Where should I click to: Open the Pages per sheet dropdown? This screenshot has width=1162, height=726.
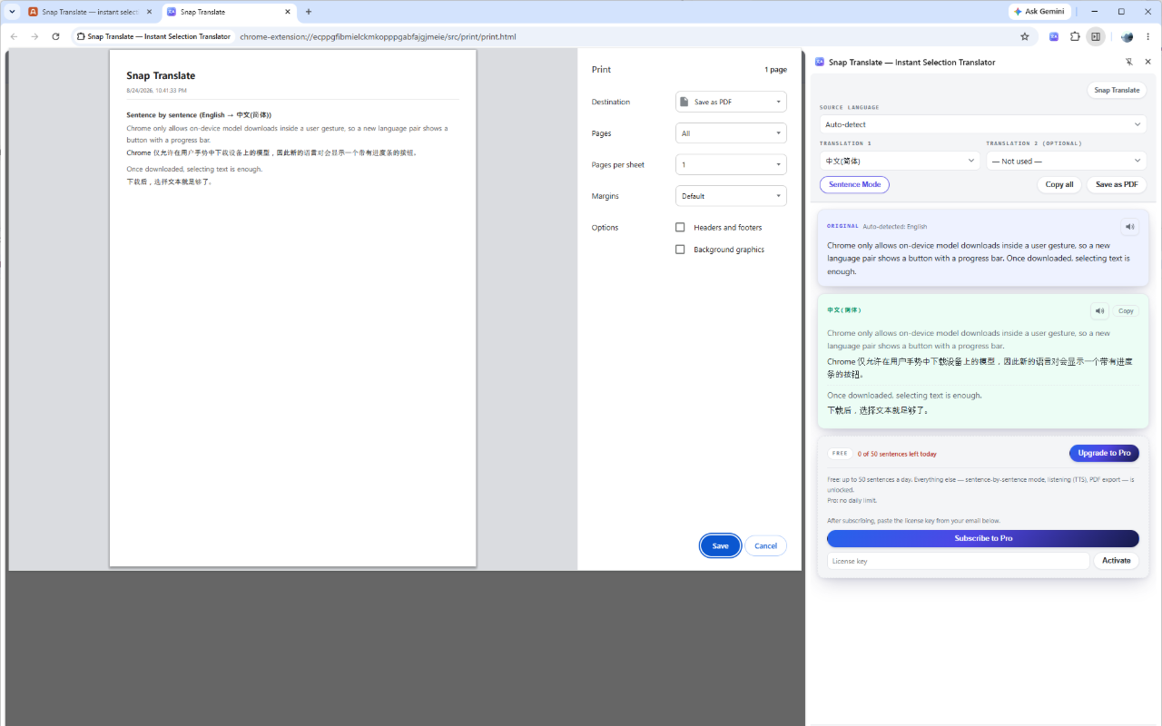tap(731, 164)
